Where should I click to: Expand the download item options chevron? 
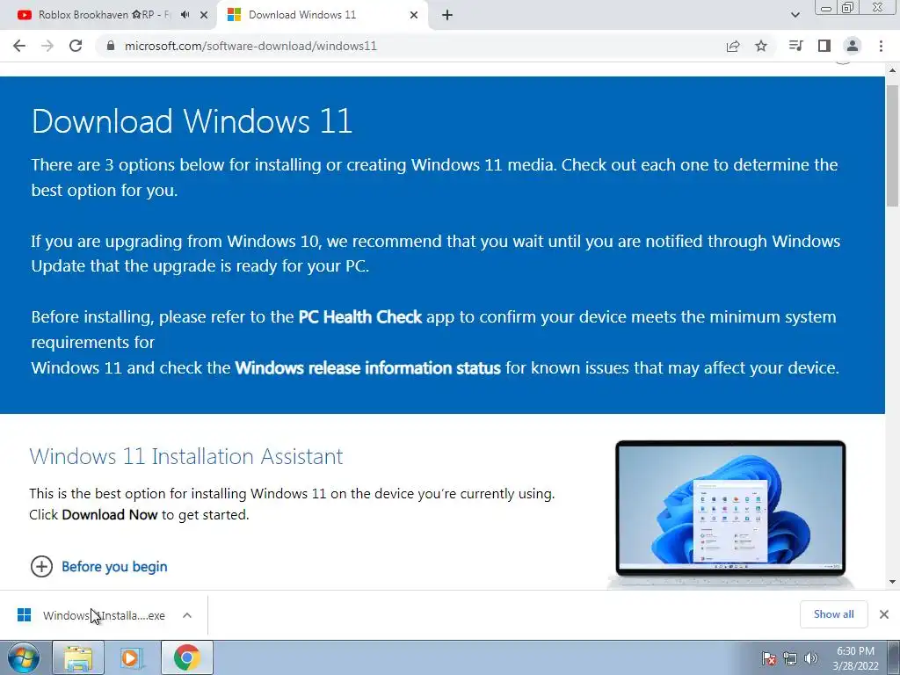point(187,615)
